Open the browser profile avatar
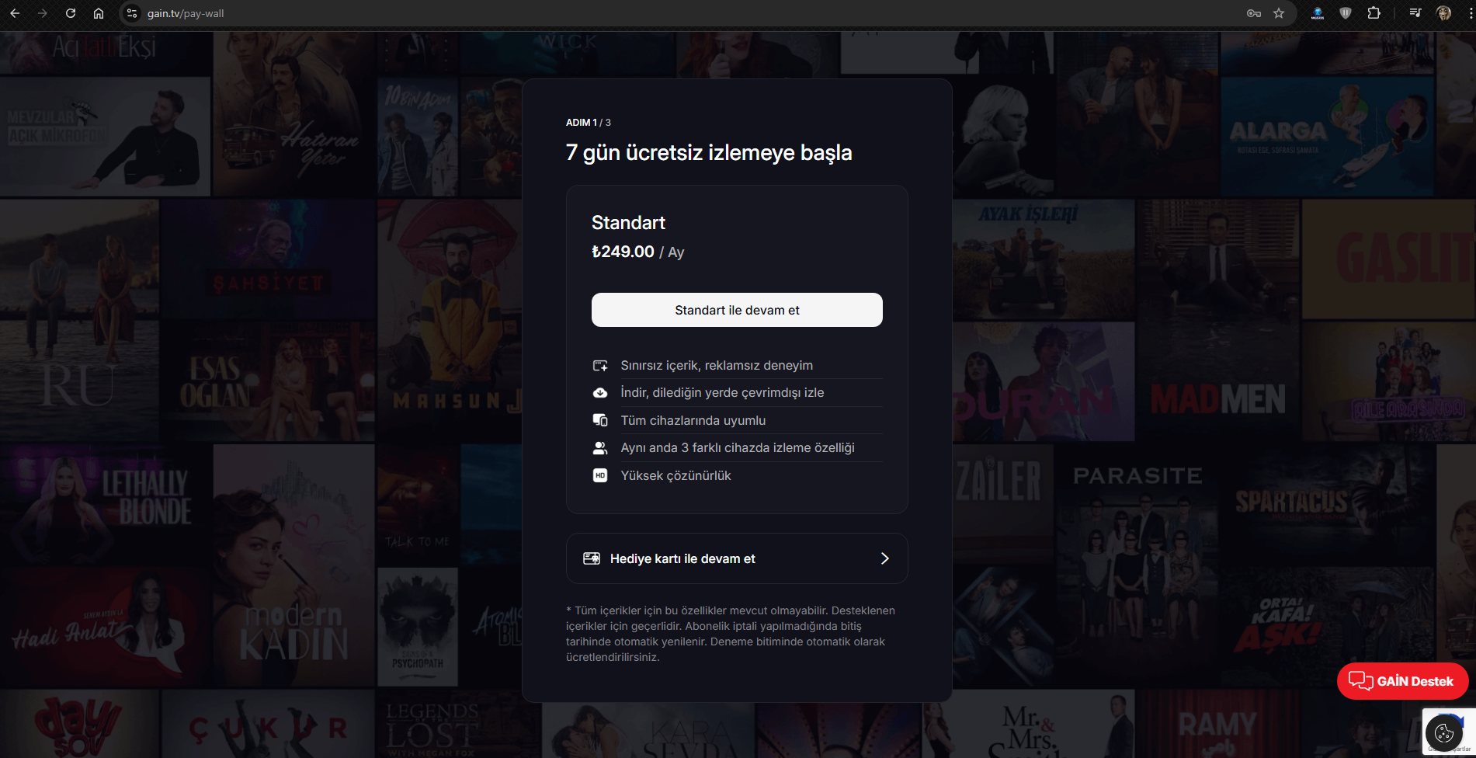This screenshot has width=1476, height=758. tap(1443, 13)
